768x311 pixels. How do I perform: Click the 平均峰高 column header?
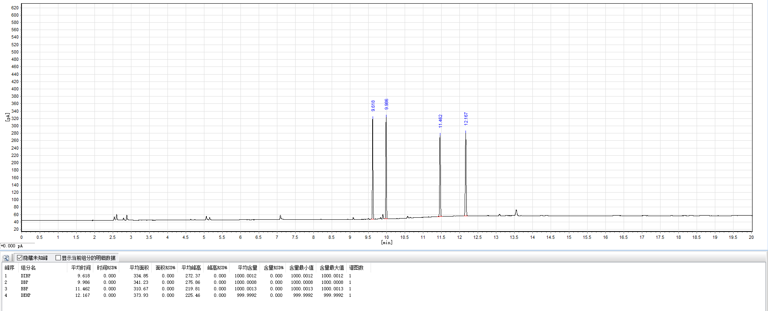tap(191, 268)
